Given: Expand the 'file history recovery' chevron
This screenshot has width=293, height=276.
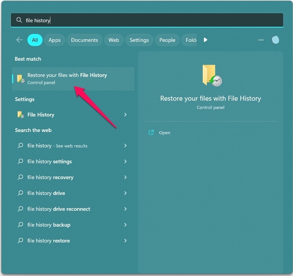Looking at the screenshot, I should point(125,177).
